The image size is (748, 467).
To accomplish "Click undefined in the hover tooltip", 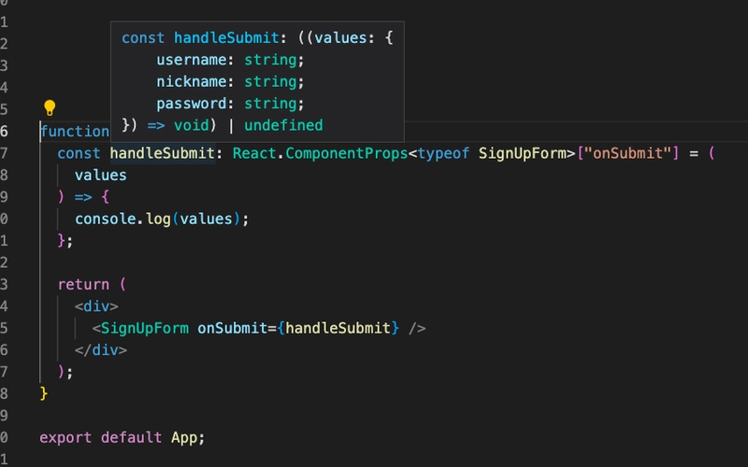I will [x=283, y=125].
